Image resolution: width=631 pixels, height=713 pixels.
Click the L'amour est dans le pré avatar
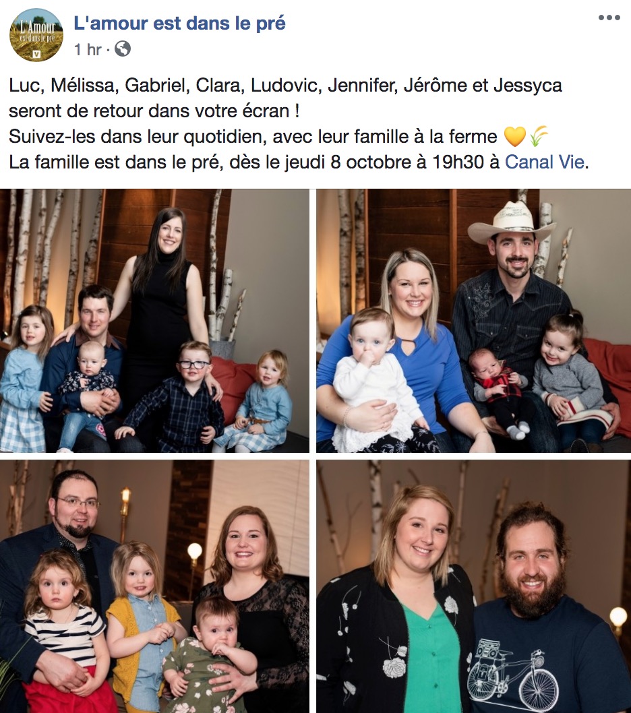[36, 35]
